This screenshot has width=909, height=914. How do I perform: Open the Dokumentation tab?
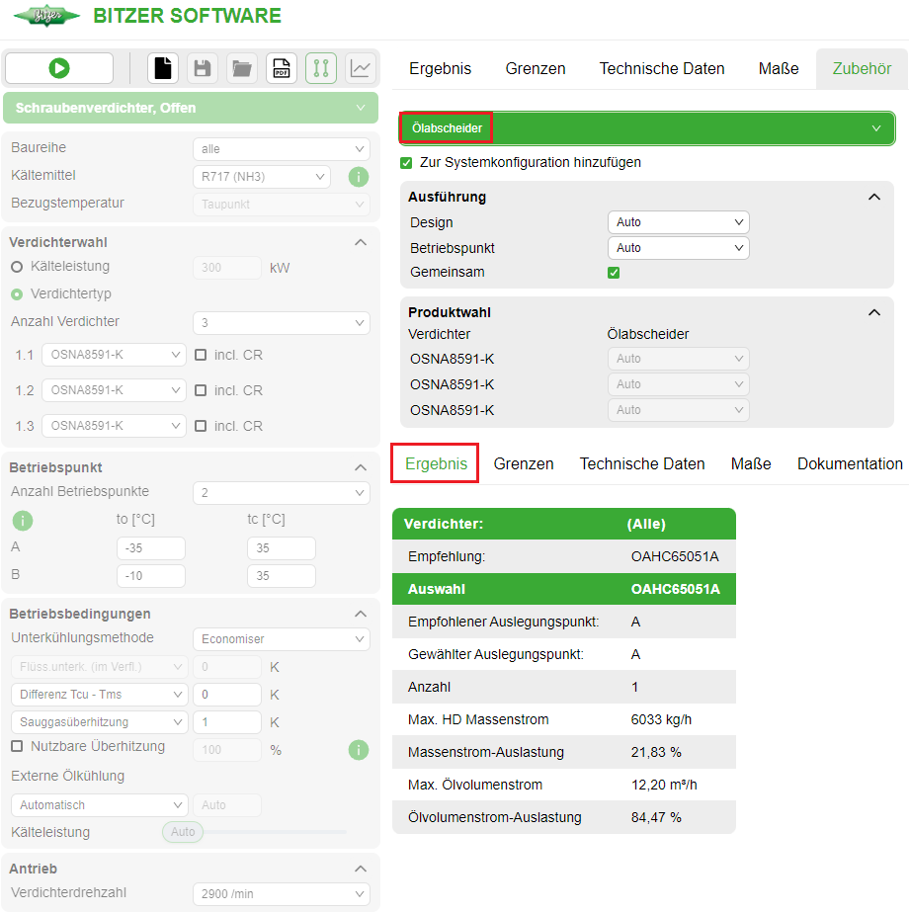click(850, 463)
